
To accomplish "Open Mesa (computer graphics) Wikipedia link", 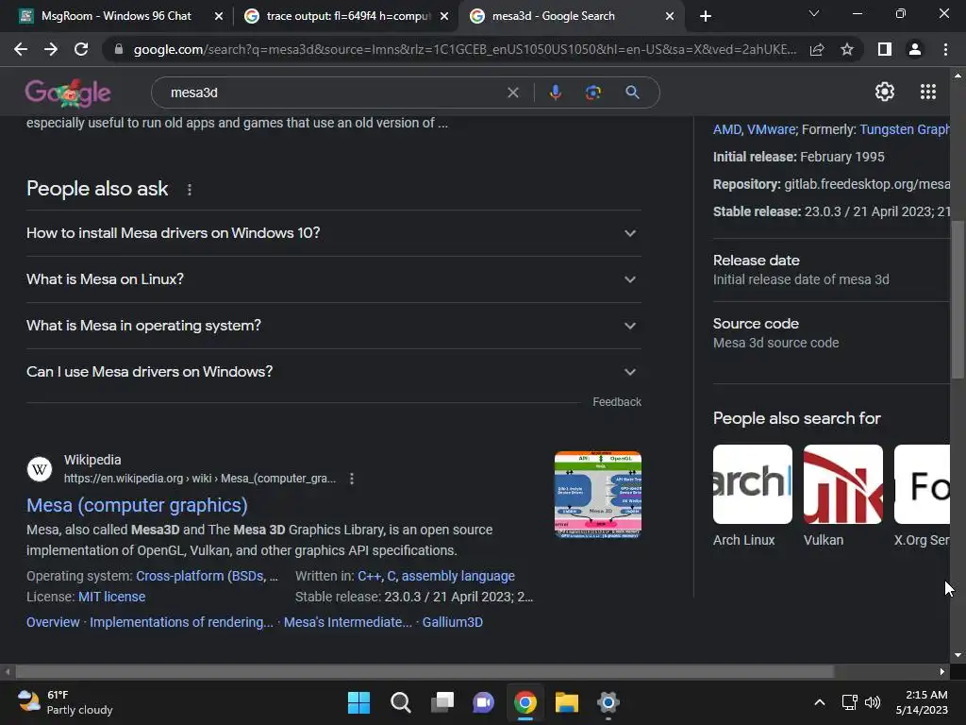I will tap(137, 506).
